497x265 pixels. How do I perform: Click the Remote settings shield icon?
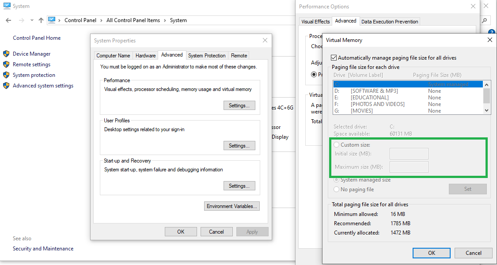(x=6, y=64)
